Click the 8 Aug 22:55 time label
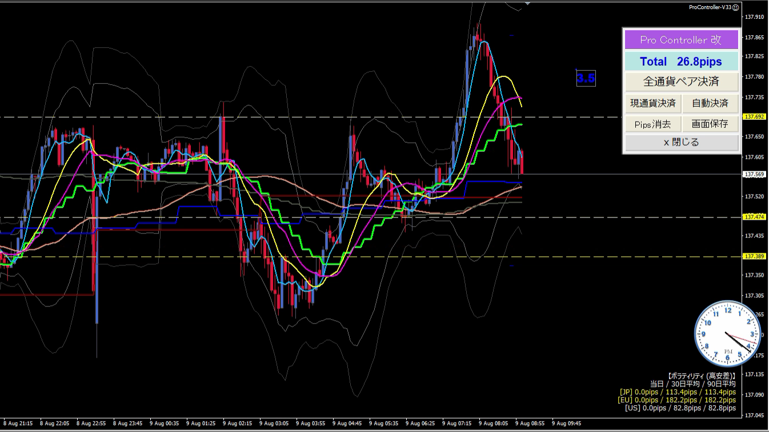This screenshot has height=432, width=769. point(91,423)
